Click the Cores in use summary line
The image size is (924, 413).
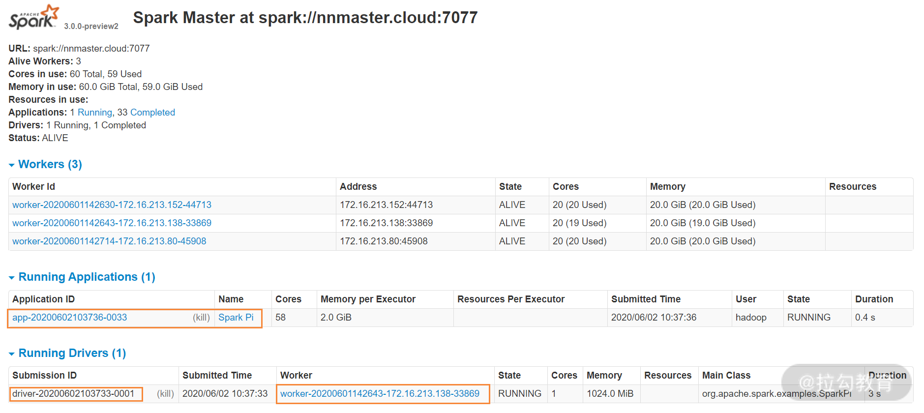click(75, 74)
